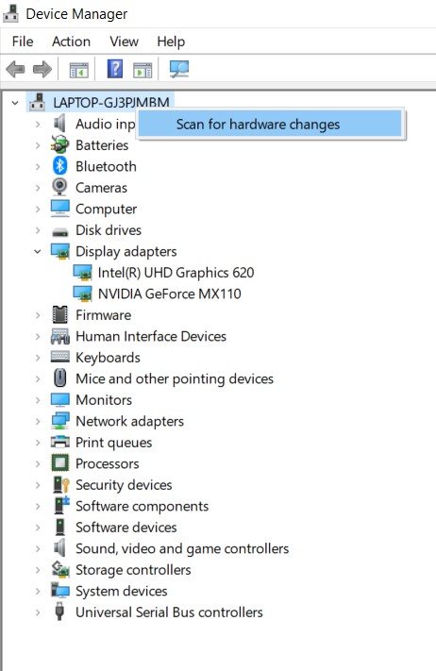The width and height of the screenshot is (436, 671).
Task: Select the Human Interface Devices label
Action: tap(151, 336)
